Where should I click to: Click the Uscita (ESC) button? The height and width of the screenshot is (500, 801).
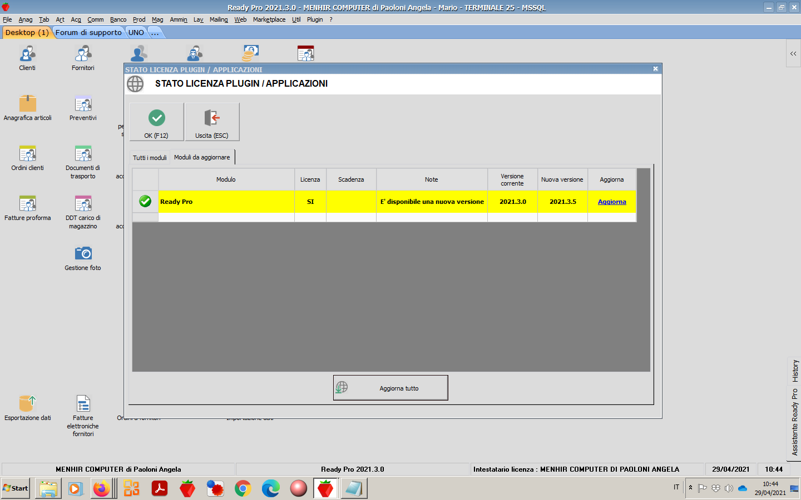[212, 122]
